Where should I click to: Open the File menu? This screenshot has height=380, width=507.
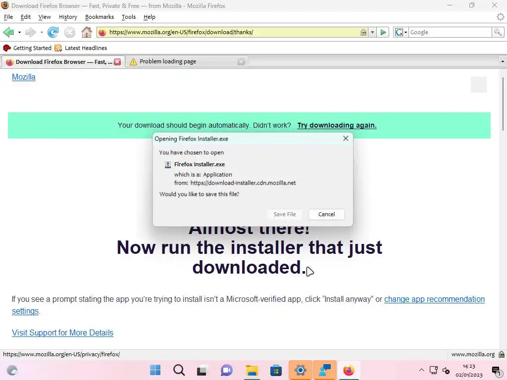pyautogui.click(x=8, y=17)
